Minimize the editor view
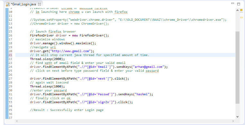 click(x=232, y=3)
